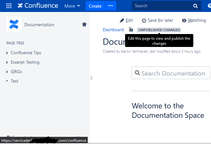Focus the Search Documentation field
211x144 pixels.
171,73
